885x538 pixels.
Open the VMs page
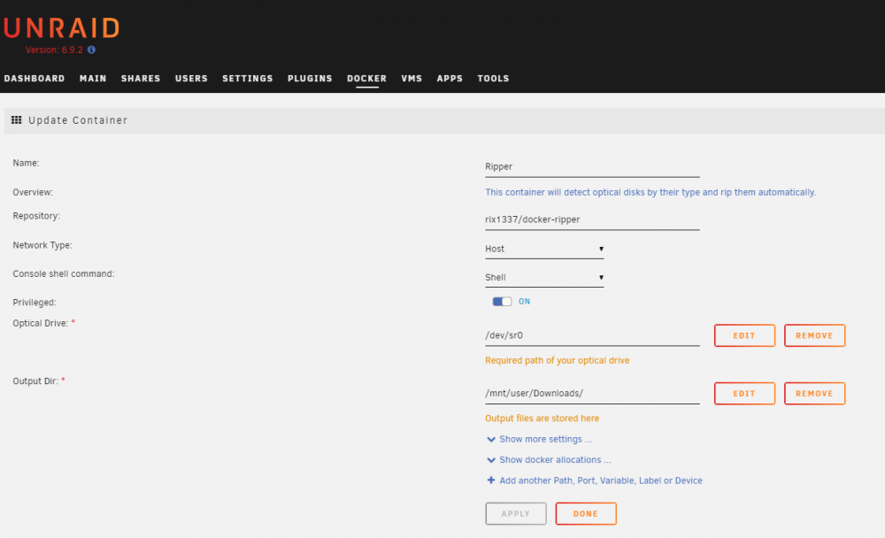[x=412, y=79]
